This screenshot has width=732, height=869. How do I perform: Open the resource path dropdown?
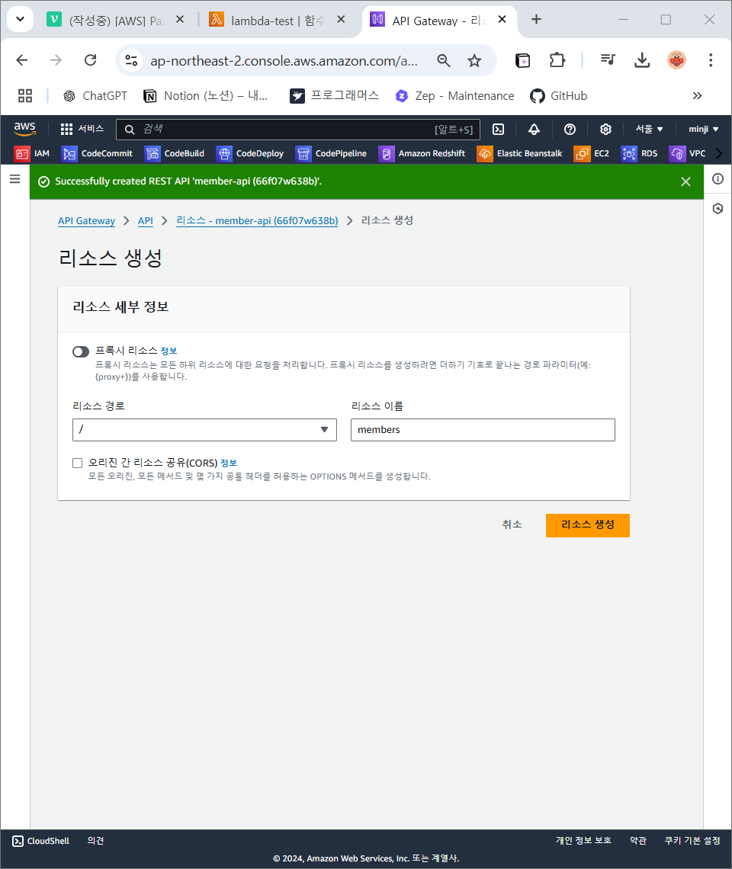[204, 430]
